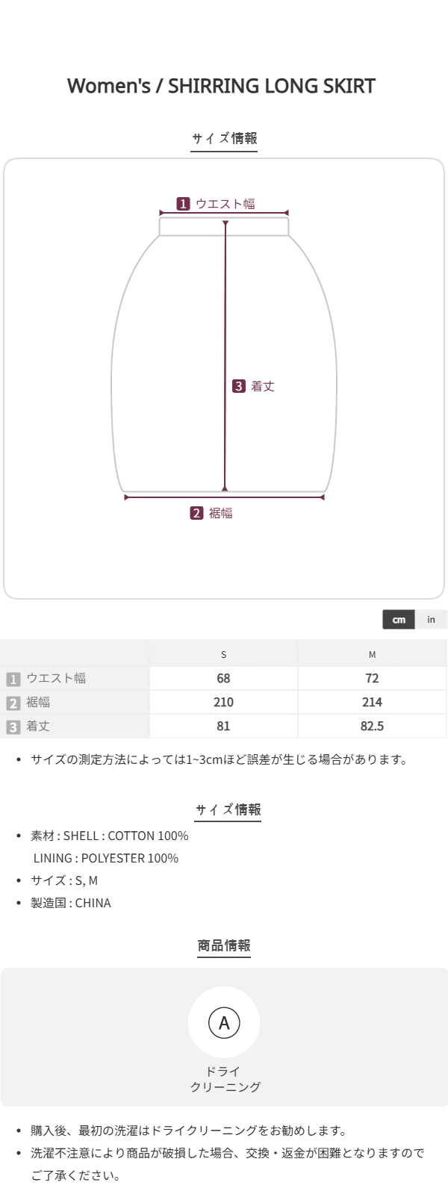Image resolution: width=448 pixels, height=1200 pixels.
Task: Click the ドライクリーニング care label text
Action: (224, 1079)
